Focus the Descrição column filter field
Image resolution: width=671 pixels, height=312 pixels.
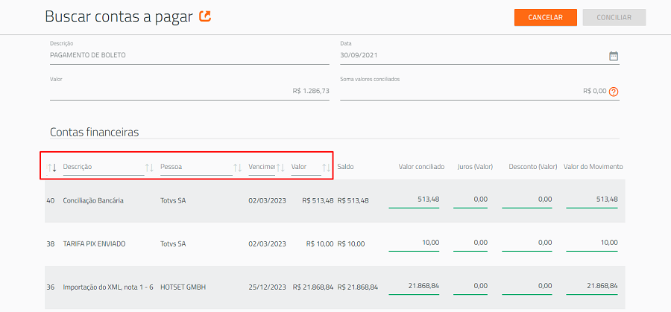pyautogui.click(x=104, y=167)
